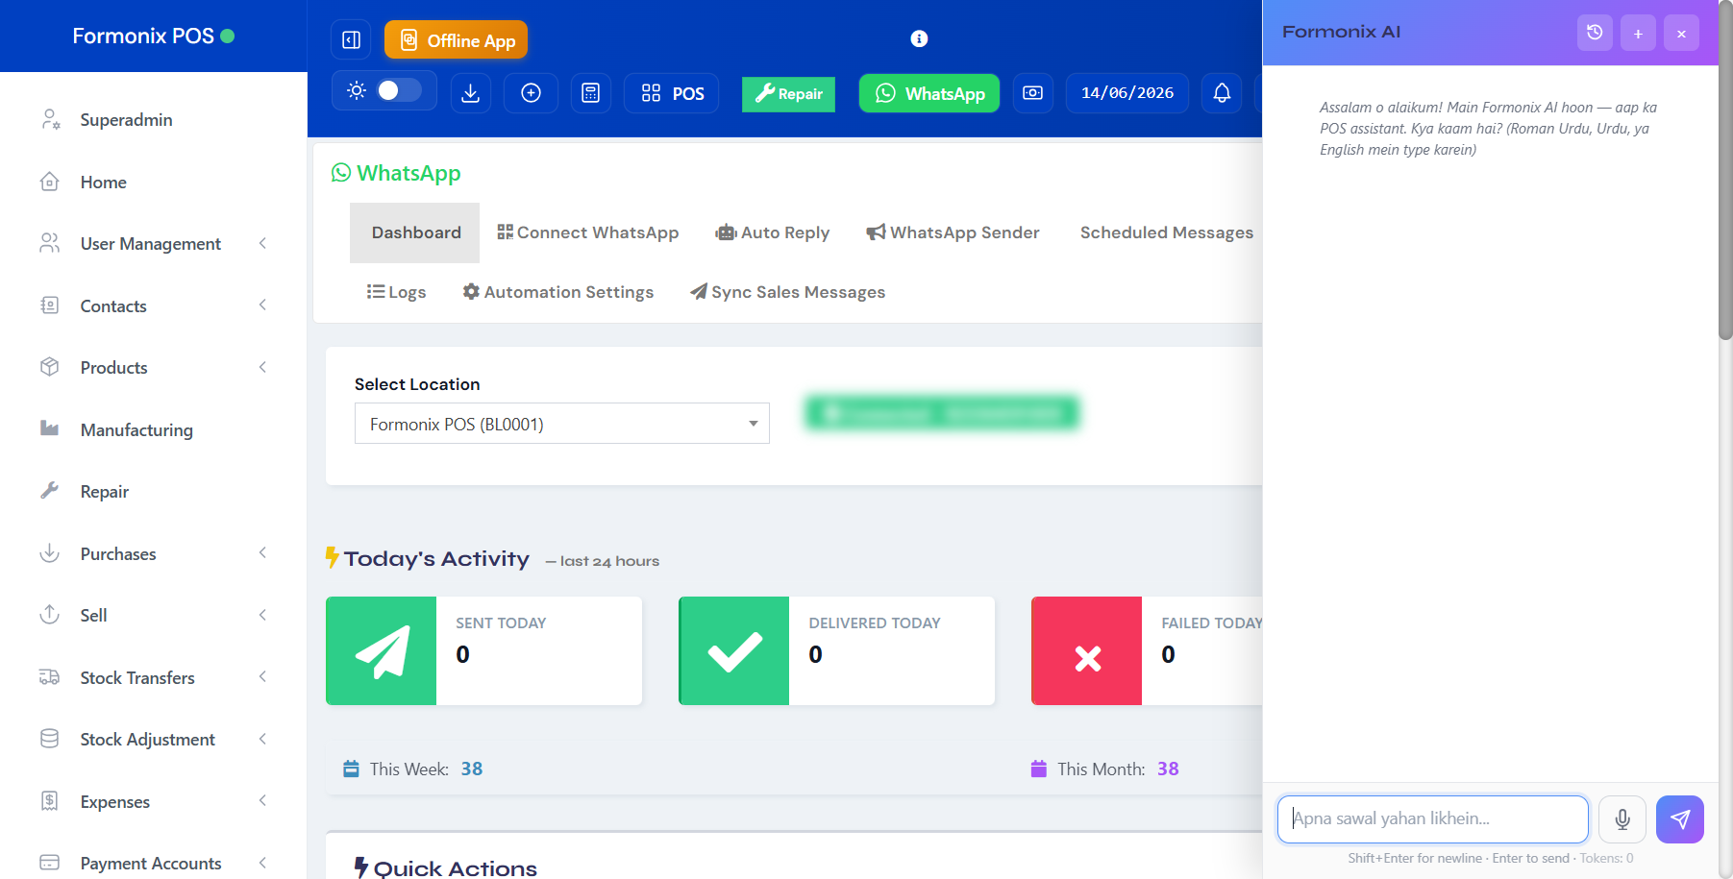
Task: Click the microphone voice input icon
Action: (x=1622, y=819)
